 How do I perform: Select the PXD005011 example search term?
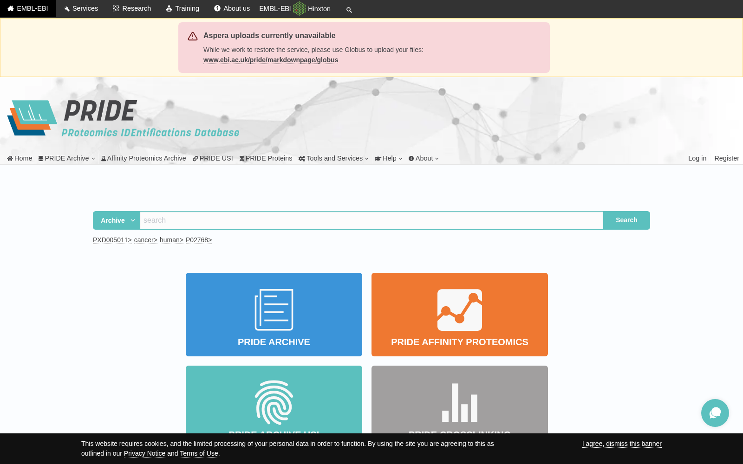pos(112,240)
